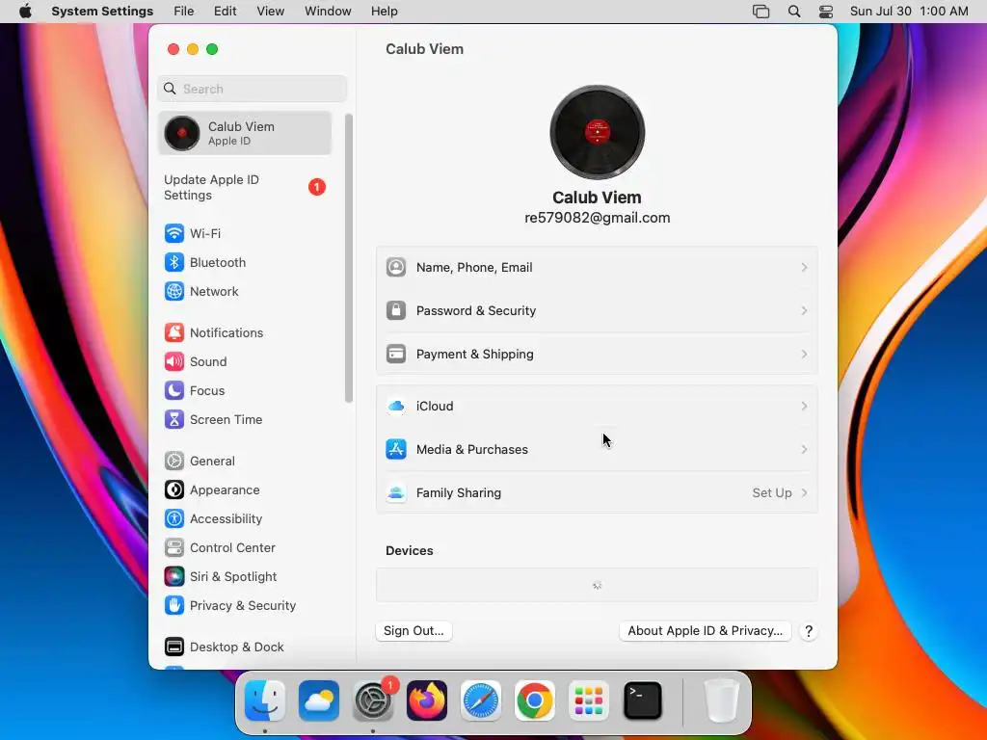Viewport: 987px width, 740px height.
Task: Click the question mark help button
Action: tap(809, 631)
